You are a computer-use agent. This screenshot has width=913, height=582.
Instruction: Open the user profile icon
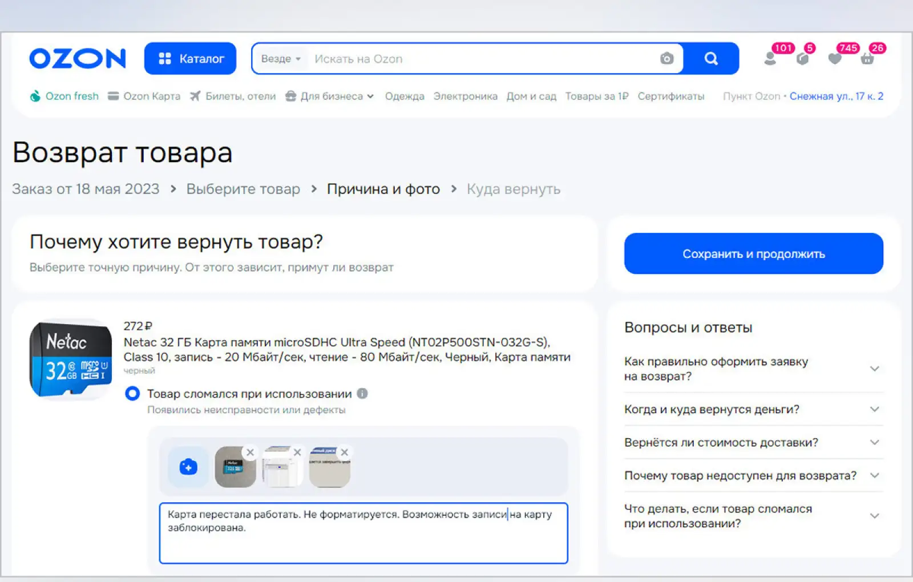pos(770,59)
